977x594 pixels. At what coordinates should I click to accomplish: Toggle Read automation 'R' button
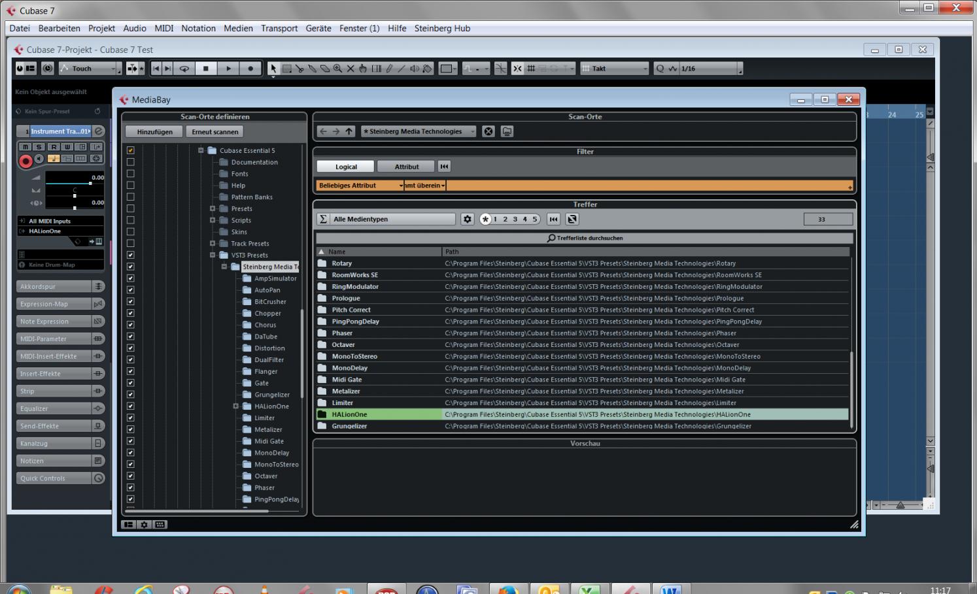(x=54, y=147)
